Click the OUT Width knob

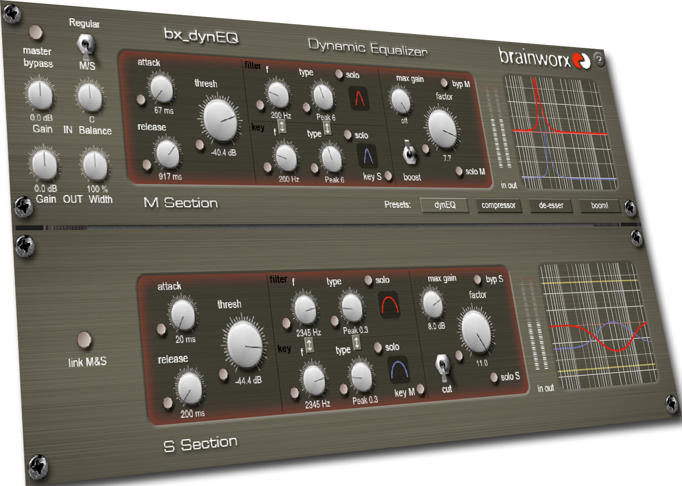pyautogui.click(x=95, y=166)
